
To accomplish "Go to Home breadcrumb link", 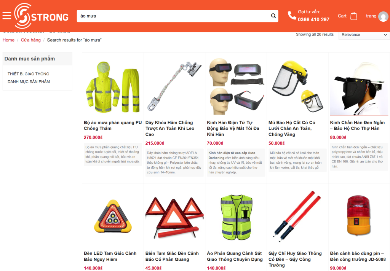I will pyautogui.click(x=8, y=40).
